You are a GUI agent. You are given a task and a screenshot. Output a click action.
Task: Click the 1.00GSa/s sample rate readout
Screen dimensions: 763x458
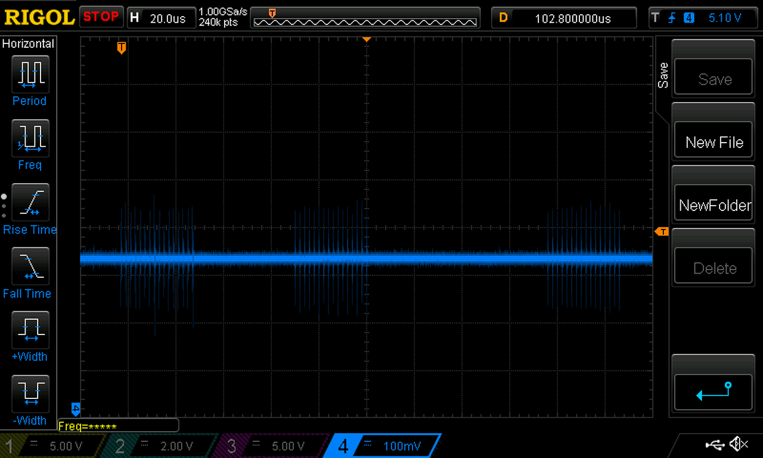click(x=223, y=12)
